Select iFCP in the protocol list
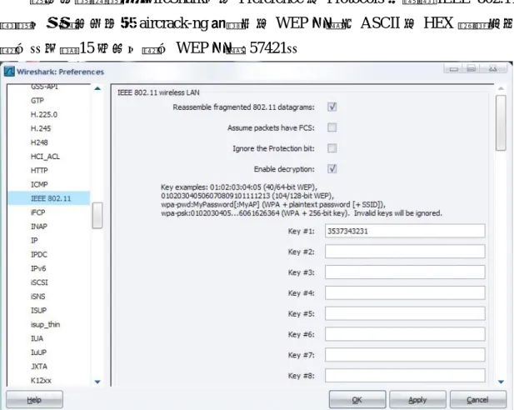514x410 pixels. [38, 212]
